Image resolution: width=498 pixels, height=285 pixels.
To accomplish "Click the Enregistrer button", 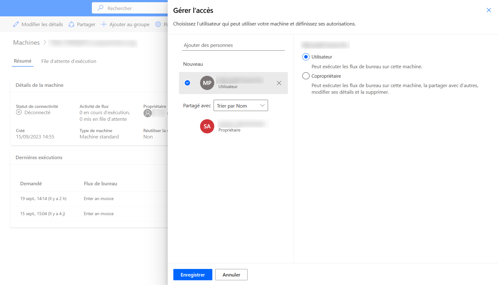I will [193, 275].
